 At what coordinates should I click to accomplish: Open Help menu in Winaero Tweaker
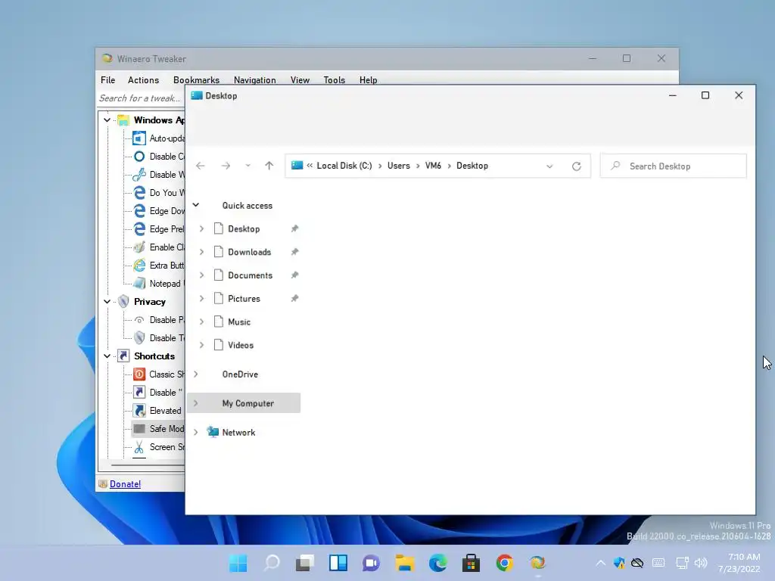(369, 80)
